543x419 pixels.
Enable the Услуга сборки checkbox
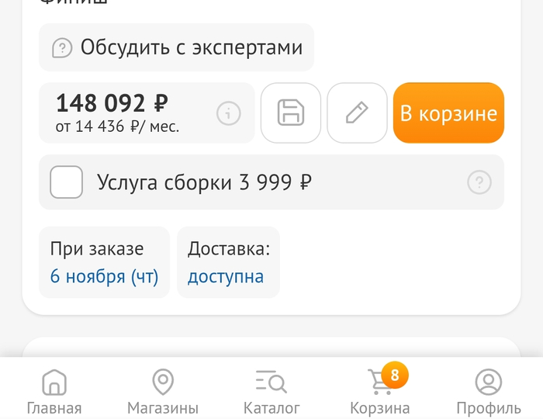click(x=66, y=182)
